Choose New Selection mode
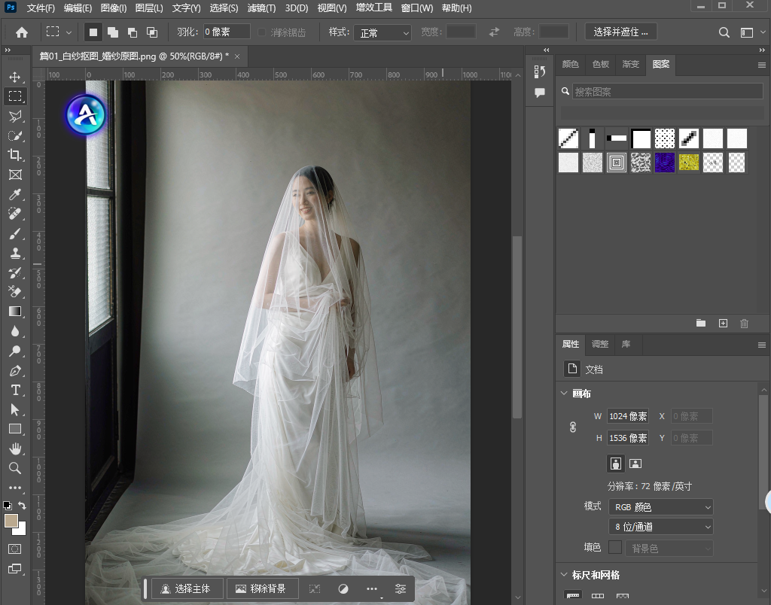Image resolution: width=771 pixels, height=605 pixels. 93,32
